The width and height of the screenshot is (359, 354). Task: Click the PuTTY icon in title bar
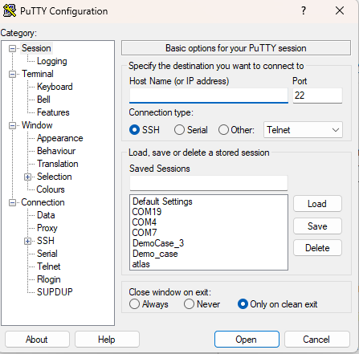(10, 10)
